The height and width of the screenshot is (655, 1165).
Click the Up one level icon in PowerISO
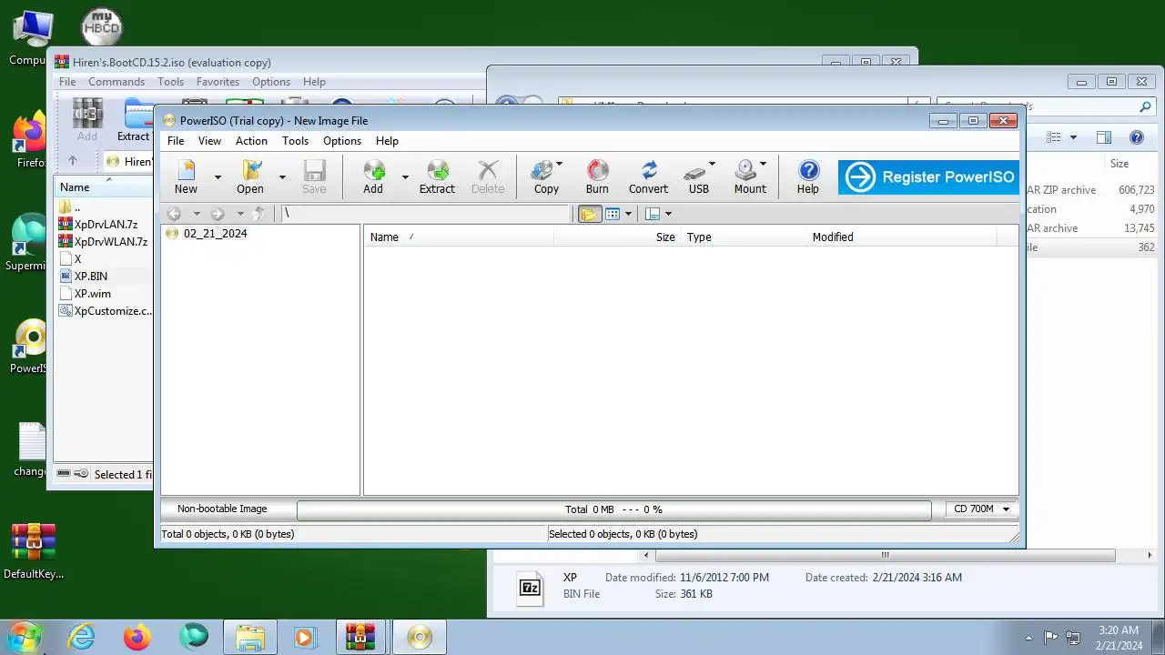pos(259,214)
